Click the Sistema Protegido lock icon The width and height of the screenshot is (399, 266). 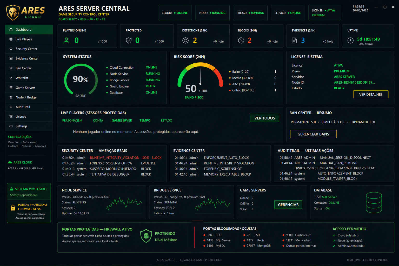pos(11,189)
